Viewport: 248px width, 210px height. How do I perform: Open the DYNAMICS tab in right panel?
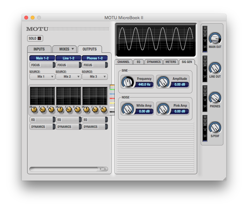[x=154, y=62]
